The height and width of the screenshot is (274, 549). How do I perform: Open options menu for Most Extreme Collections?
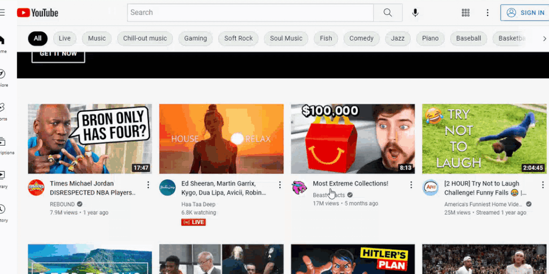point(411,185)
